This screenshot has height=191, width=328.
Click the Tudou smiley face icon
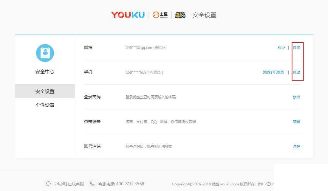pos(156,14)
